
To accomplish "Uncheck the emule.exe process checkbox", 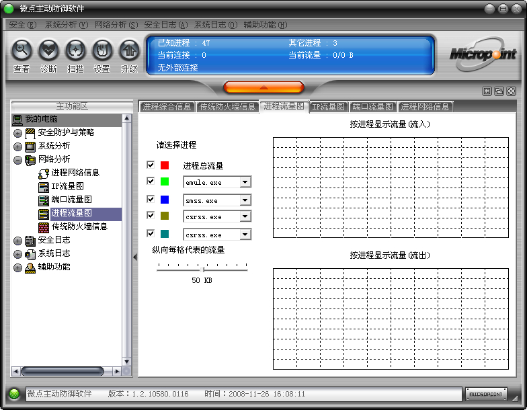I will pos(151,181).
